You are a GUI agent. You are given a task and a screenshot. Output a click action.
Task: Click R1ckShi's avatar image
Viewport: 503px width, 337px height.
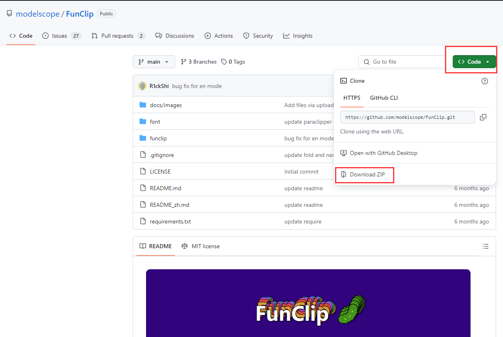pyautogui.click(x=142, y=86)
